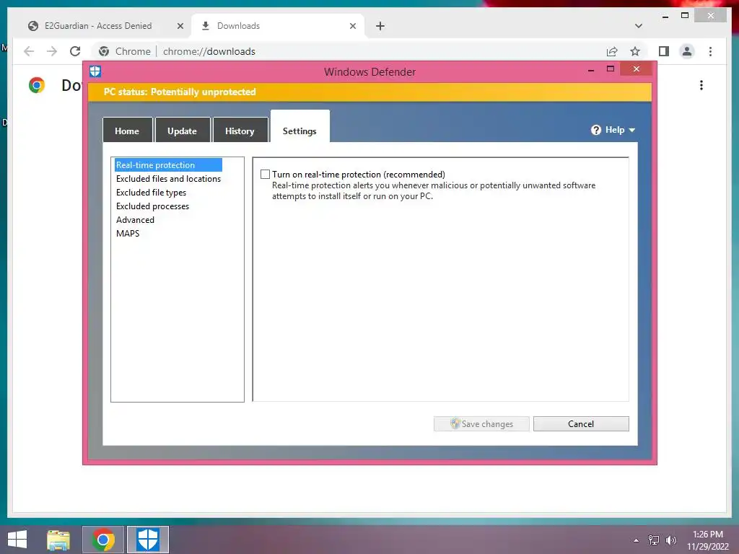
Task: Toggle Chrome side panel
Action: click(x=664, y=51)
